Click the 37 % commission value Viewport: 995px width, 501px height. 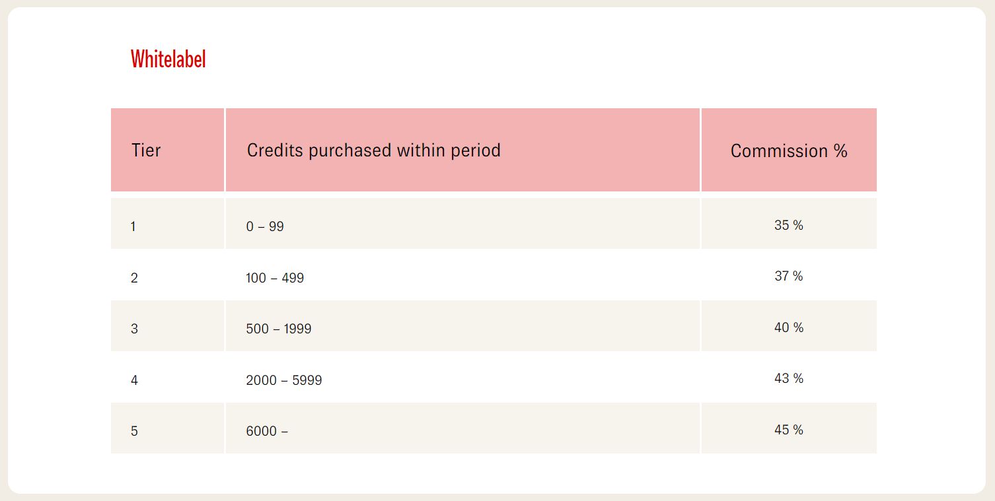tap(788, 276)
